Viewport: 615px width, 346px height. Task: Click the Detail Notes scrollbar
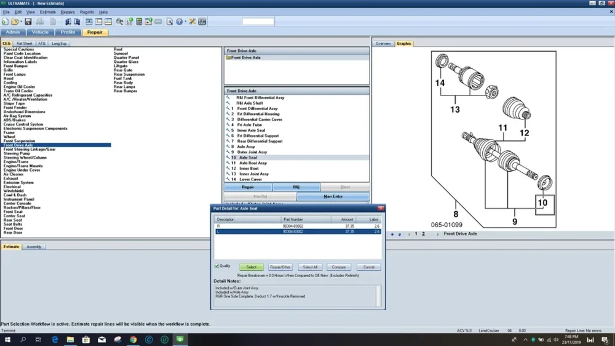(378, 296)
